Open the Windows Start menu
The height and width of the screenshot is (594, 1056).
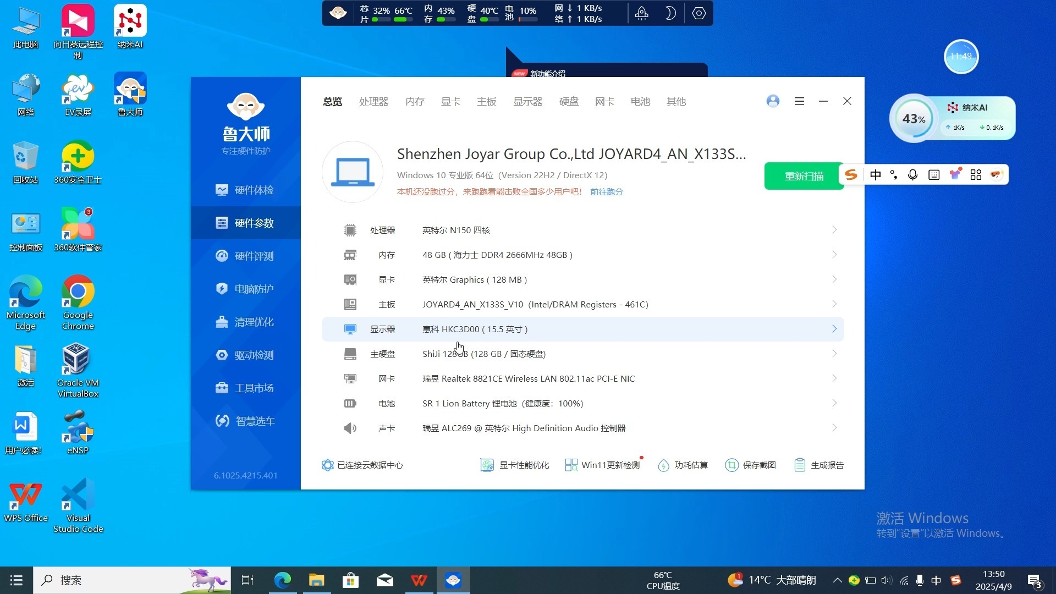coord(16,580)
